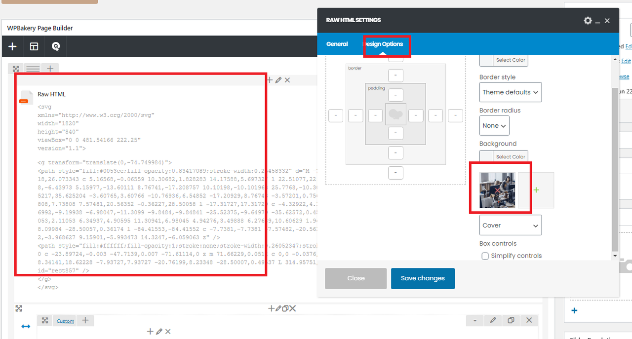632x339 pixels.
Task: Click the margin left input field
Action: (x=336, y=115)
